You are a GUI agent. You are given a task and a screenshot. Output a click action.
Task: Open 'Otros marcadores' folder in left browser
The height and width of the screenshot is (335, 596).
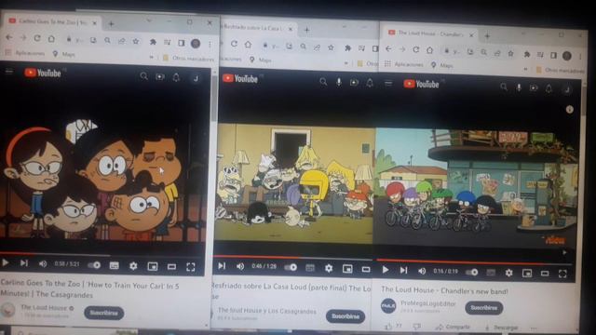189,58
